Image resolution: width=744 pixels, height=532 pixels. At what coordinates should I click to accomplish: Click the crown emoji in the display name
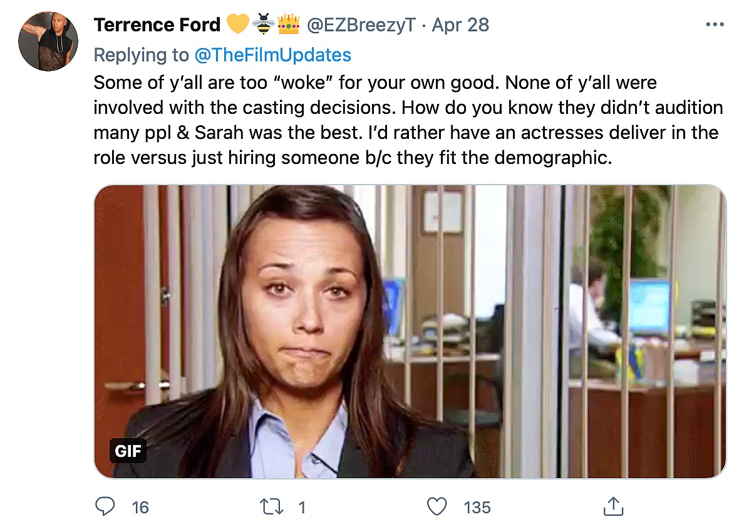click(288, 25)
